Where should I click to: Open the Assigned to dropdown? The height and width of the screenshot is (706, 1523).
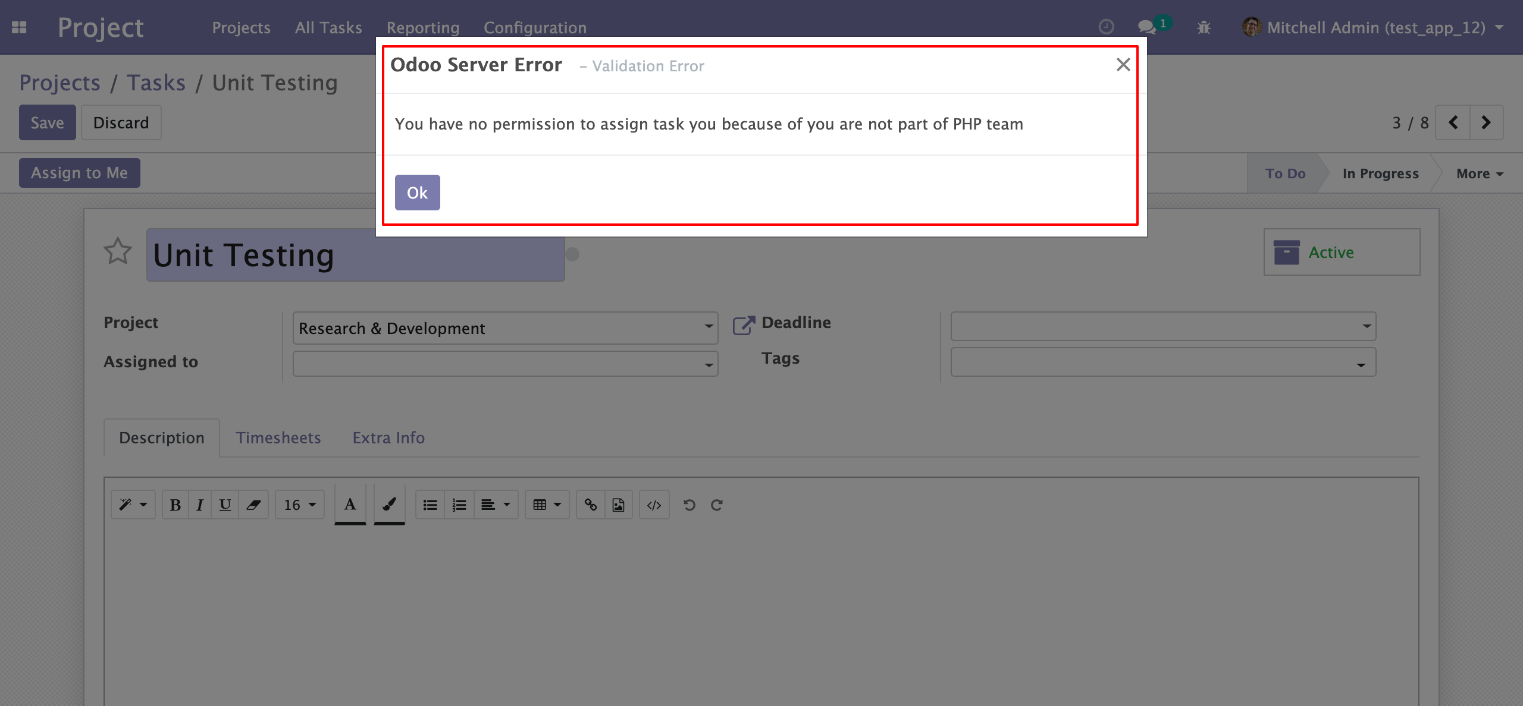[506, 364]
